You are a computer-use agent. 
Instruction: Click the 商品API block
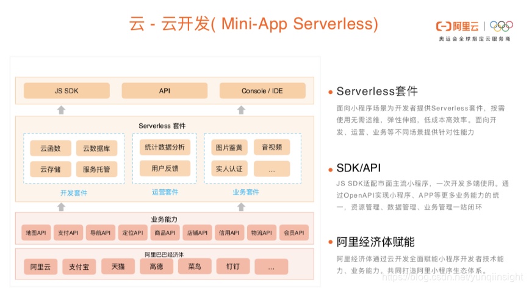point(165,232)
